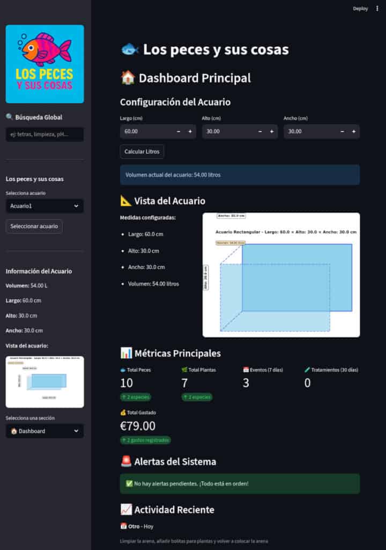Decrement Ancho using minus icon
This screenshot has width=386, height=550.
pyautogui.click(x=342, y=132)
